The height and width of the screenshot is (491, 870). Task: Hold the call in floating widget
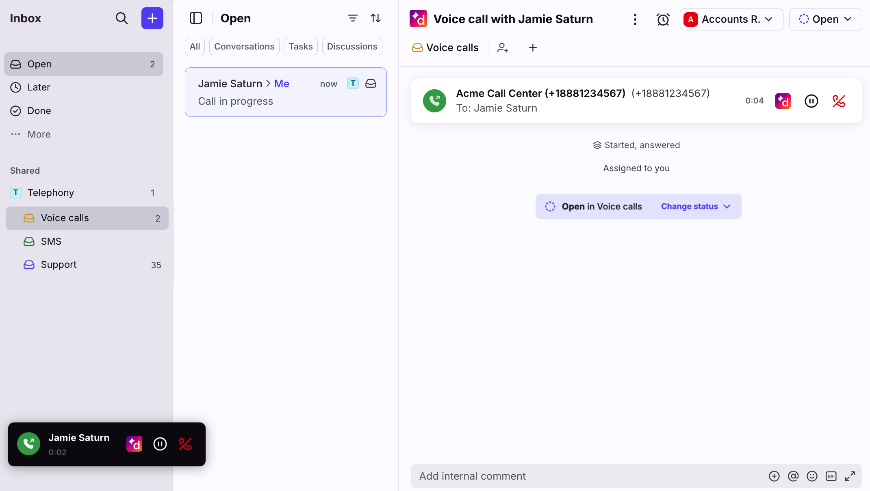(x=160, y=444)
